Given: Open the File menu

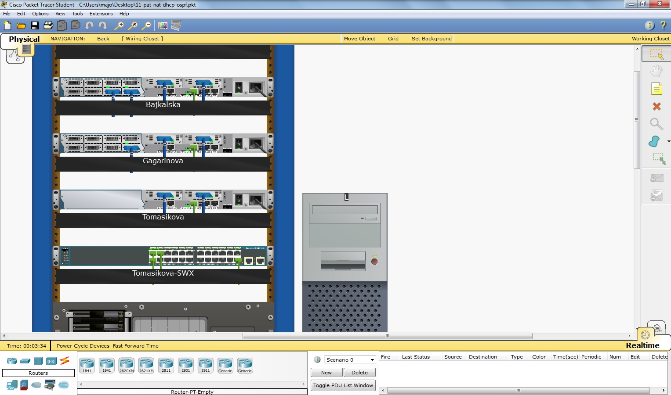Looking at the screenshot, I should 7,14.
